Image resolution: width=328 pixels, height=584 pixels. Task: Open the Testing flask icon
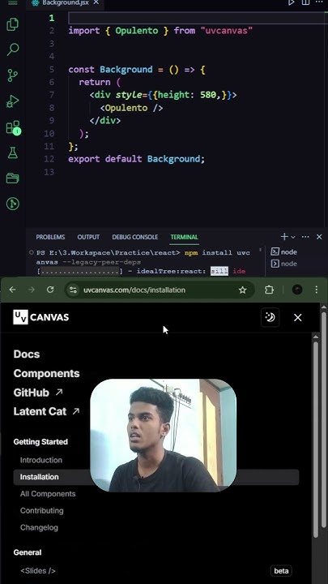[x=13, y=152]
